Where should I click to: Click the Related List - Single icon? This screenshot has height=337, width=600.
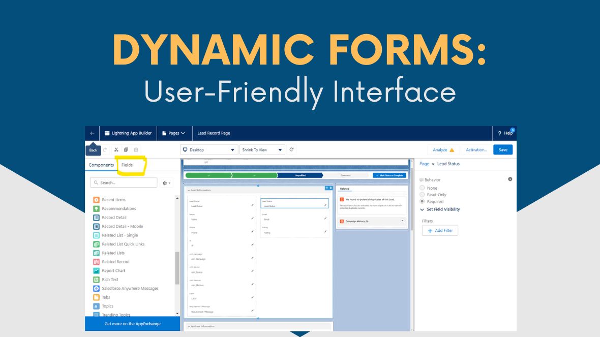pyautogui.click(x=97, y=235)
